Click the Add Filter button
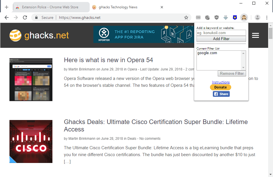The image size is (273, 177). click(x=221, y=39)
